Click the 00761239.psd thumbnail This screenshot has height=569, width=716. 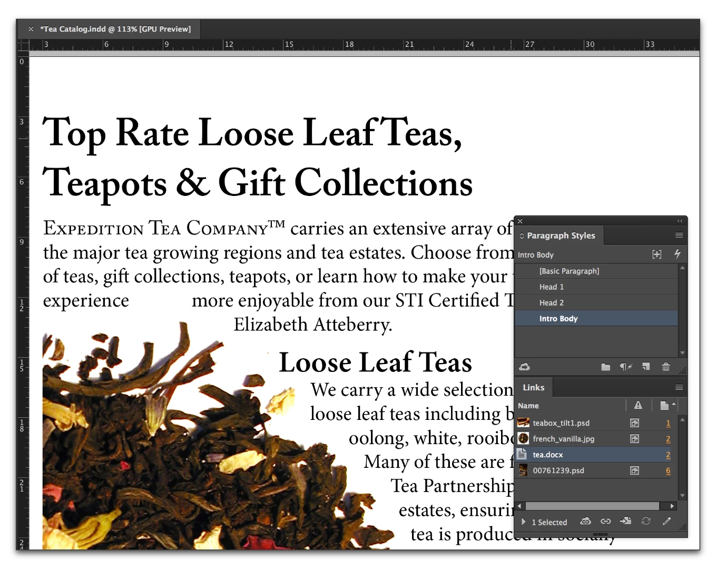click(x=523, y=470)
